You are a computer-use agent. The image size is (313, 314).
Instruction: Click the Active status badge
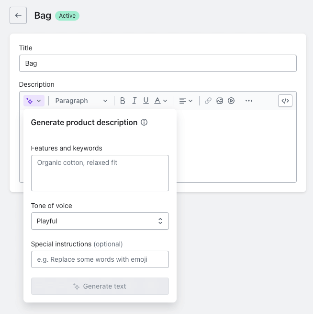click(x=67, y=16)
